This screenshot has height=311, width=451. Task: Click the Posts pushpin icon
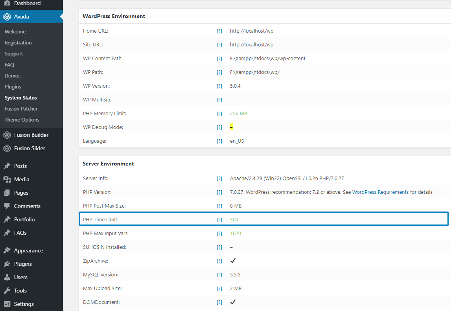pyautogui.click(x=7, y=166)
